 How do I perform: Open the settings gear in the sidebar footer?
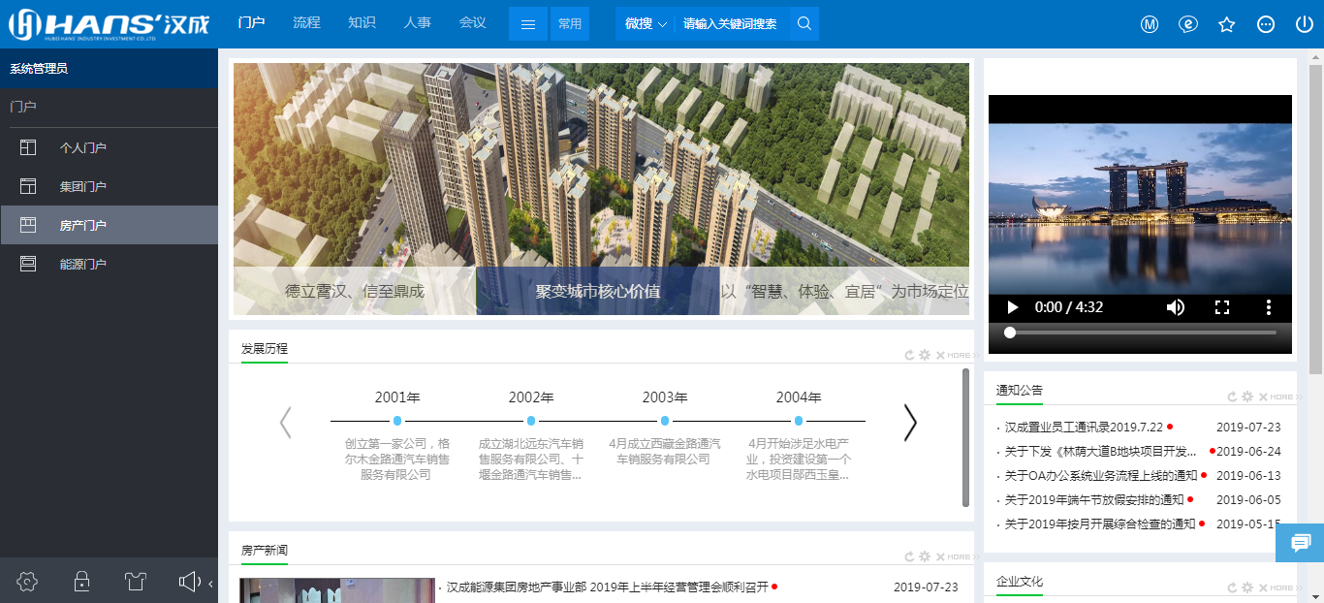(x=27, y=582)
